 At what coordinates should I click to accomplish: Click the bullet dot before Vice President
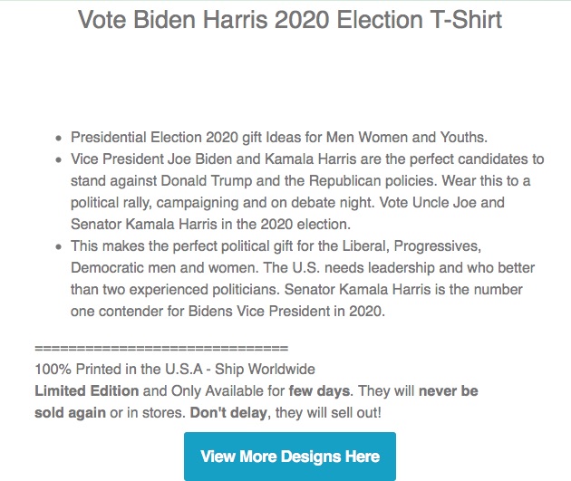pyautogui.click(x=59, y=159)
